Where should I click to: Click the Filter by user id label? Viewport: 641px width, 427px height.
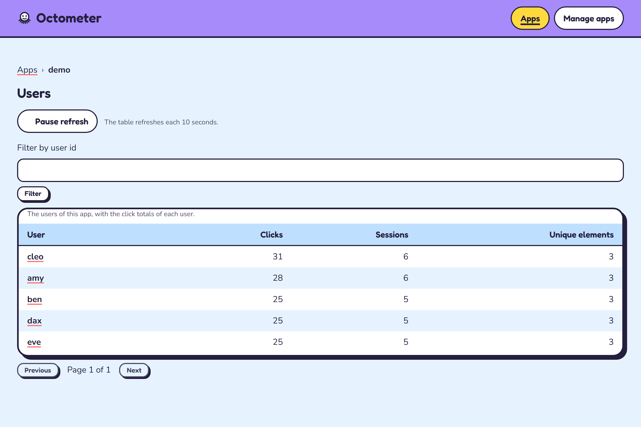(x=46, y=148)
